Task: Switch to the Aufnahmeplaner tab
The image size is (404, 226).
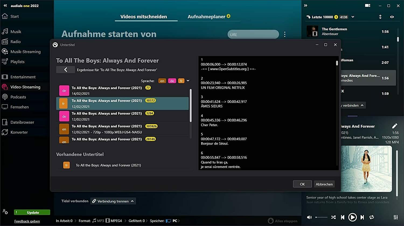Action: point(206,17)
